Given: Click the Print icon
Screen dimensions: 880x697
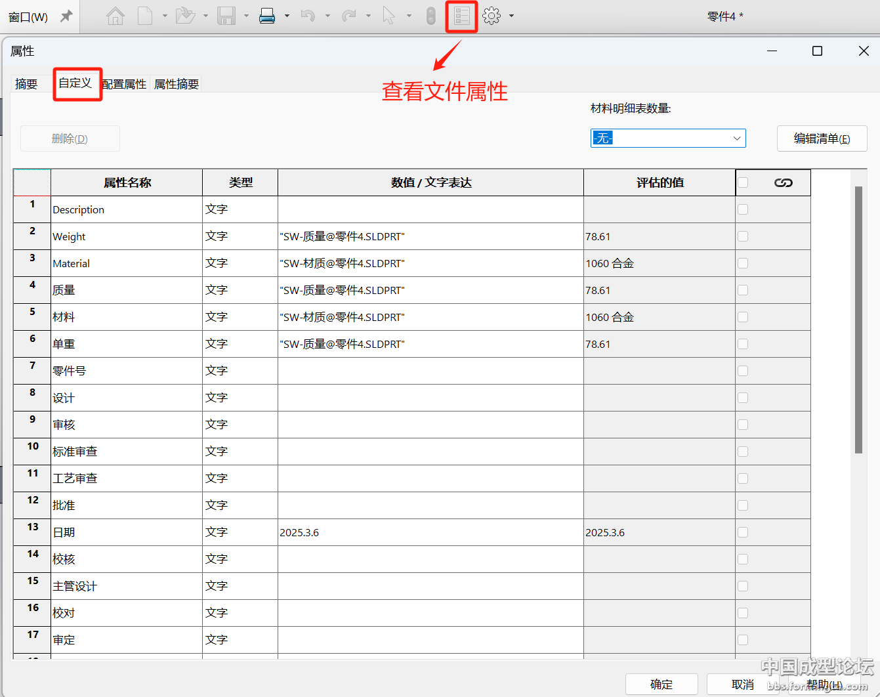Looking at the screenshot, I should pos(267,16).
